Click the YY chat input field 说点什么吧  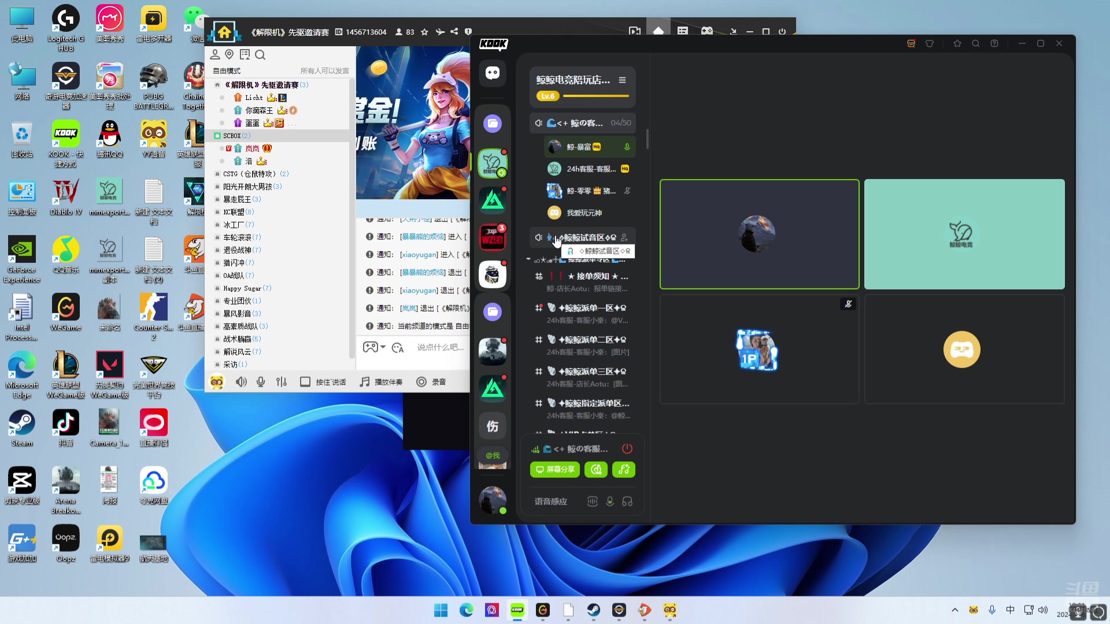point(441,347)
